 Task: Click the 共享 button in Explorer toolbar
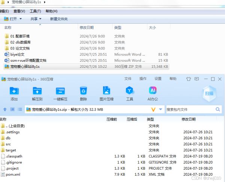(34, 19)
